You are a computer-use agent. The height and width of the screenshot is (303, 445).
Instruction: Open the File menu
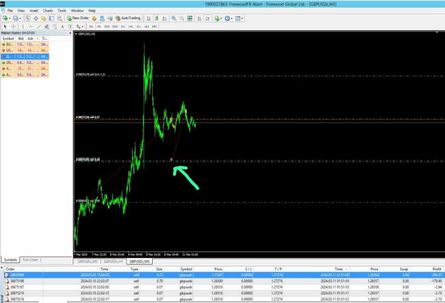pyautogui.click(x=10, y=11)
